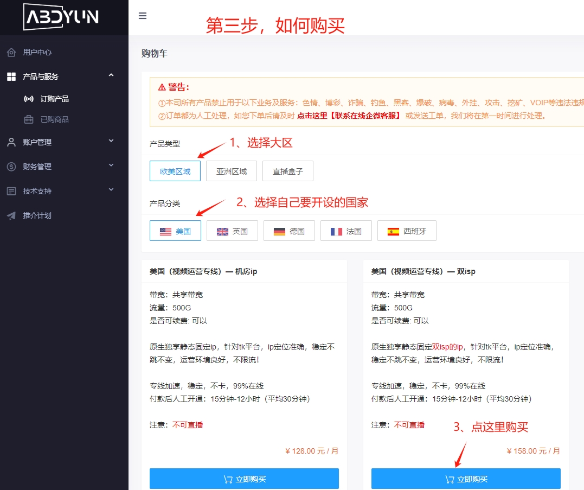Choose 英国 country category
Screen dimensions: 584x490
[232, 231]
